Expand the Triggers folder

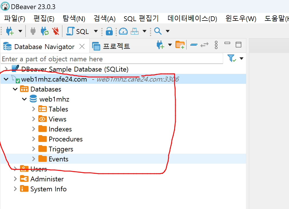(33, 149)
